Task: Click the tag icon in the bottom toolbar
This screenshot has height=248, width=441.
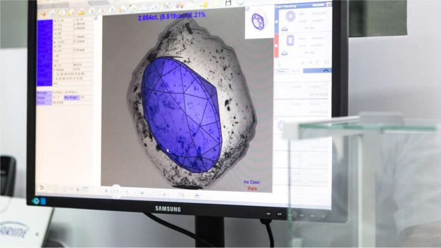Action: click(42, 188)
